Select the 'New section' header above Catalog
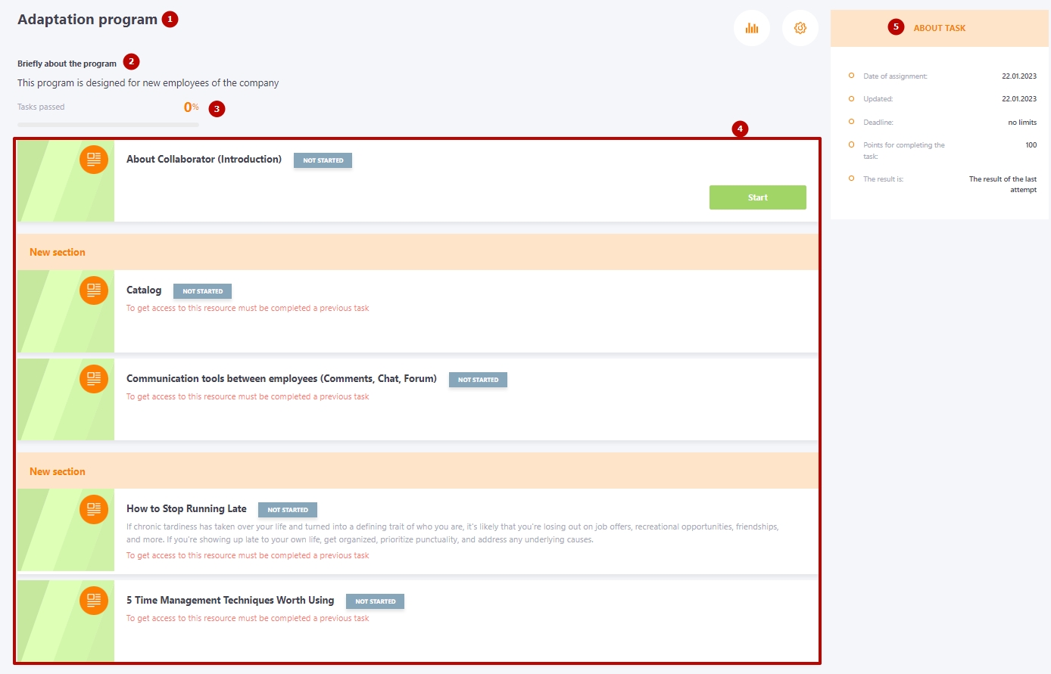 point(417,252)
